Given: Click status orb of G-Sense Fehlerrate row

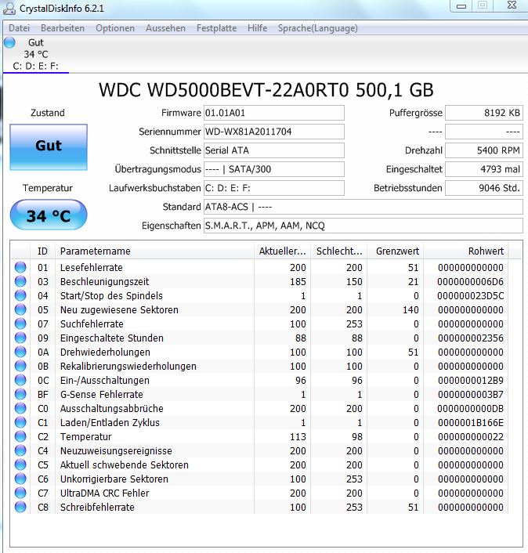Looking at the screenshot, I should [x=20, y=394].
